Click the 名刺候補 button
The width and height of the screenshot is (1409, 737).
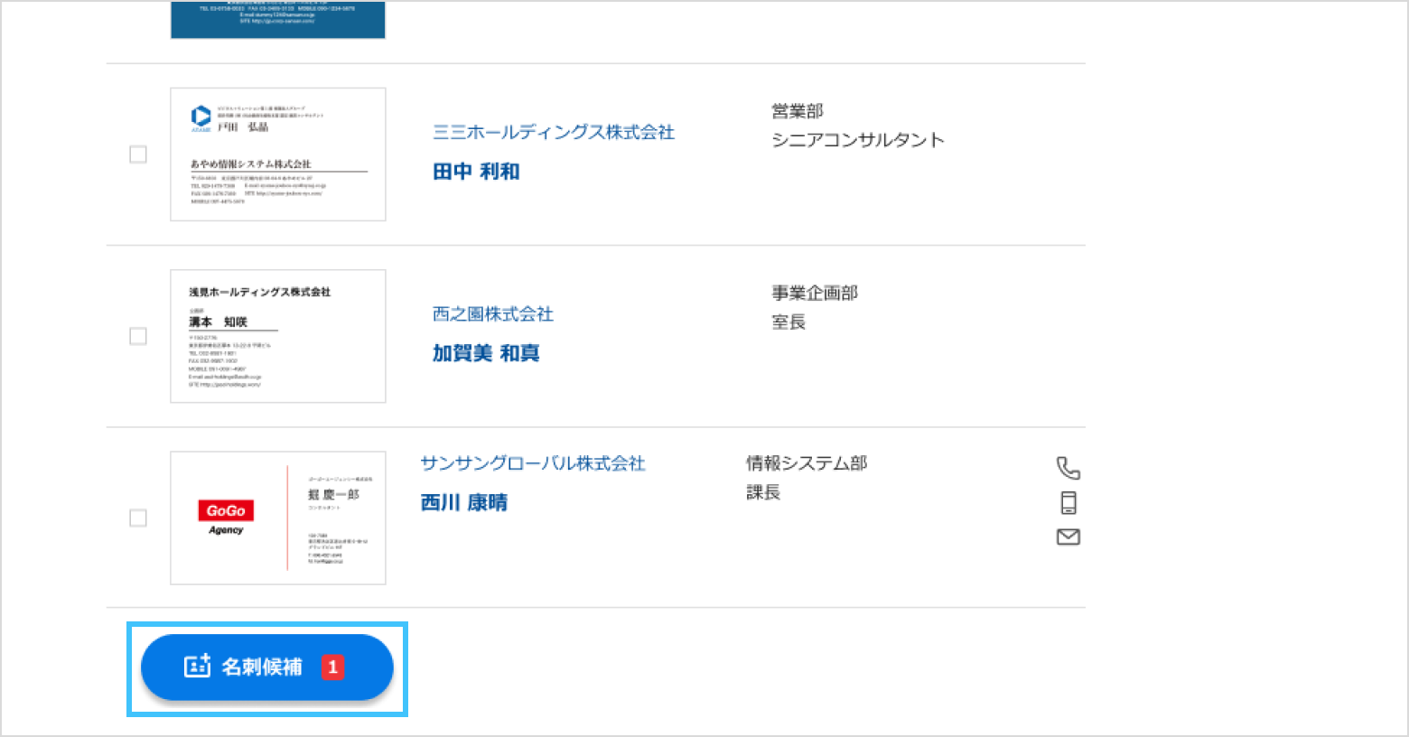[x=267, y=667]
